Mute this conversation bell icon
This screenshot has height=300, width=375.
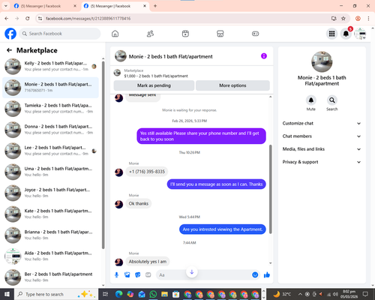click(311, 100)
